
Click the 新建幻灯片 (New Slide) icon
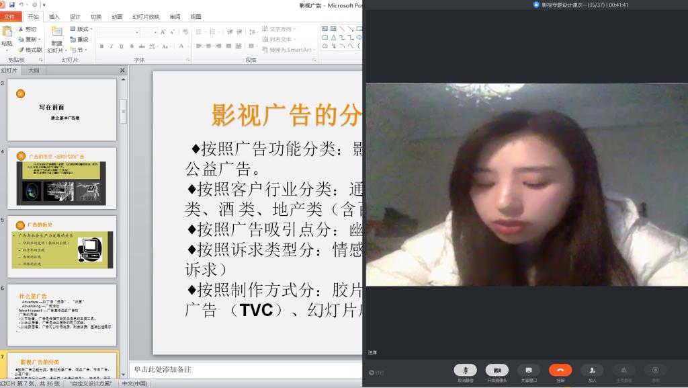click(x=56, y=32)
